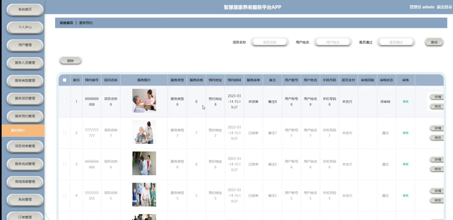453x220 pixels.
Task: Click the 删除 button above the table
Action: pyautogui.click(x=70, y=61)
